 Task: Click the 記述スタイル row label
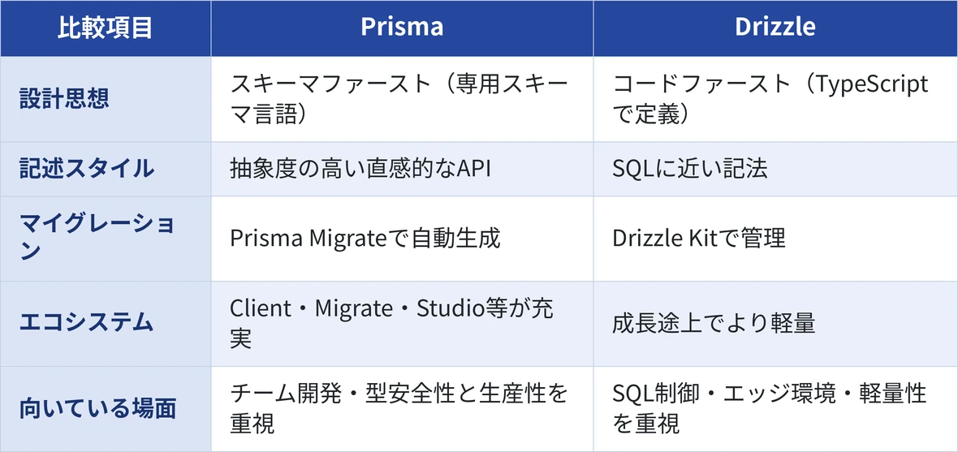(106, 169)
